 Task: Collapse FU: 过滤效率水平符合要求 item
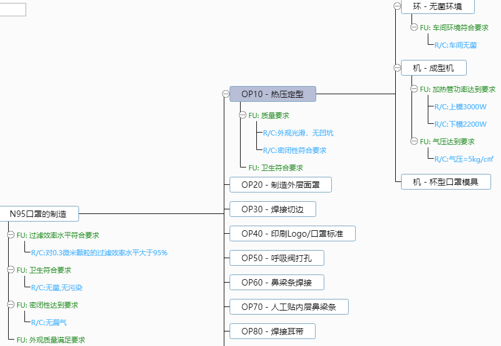tap(10, 236)
